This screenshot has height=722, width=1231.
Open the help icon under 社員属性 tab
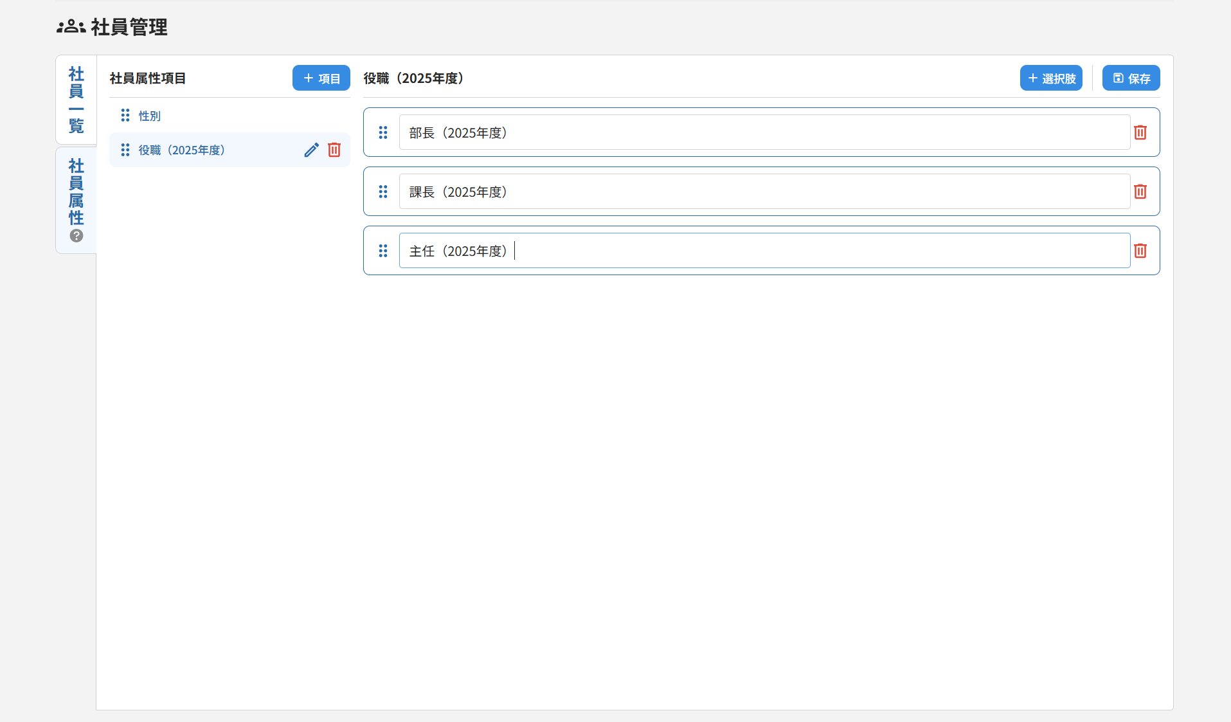(76, 236)
